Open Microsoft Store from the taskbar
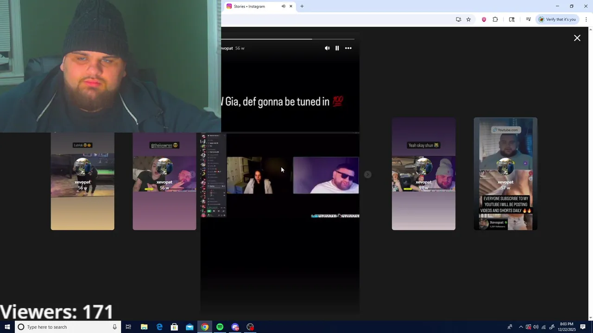593x333 pixels. (x=174, y=327)
